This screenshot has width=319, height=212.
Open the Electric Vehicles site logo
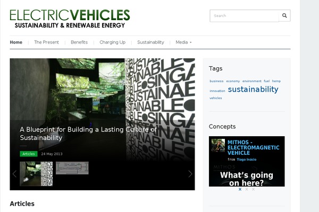click(70, 19)
